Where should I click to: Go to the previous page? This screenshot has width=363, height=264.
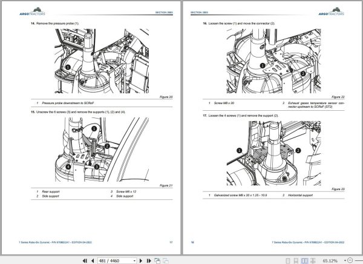tap(93, 261)
